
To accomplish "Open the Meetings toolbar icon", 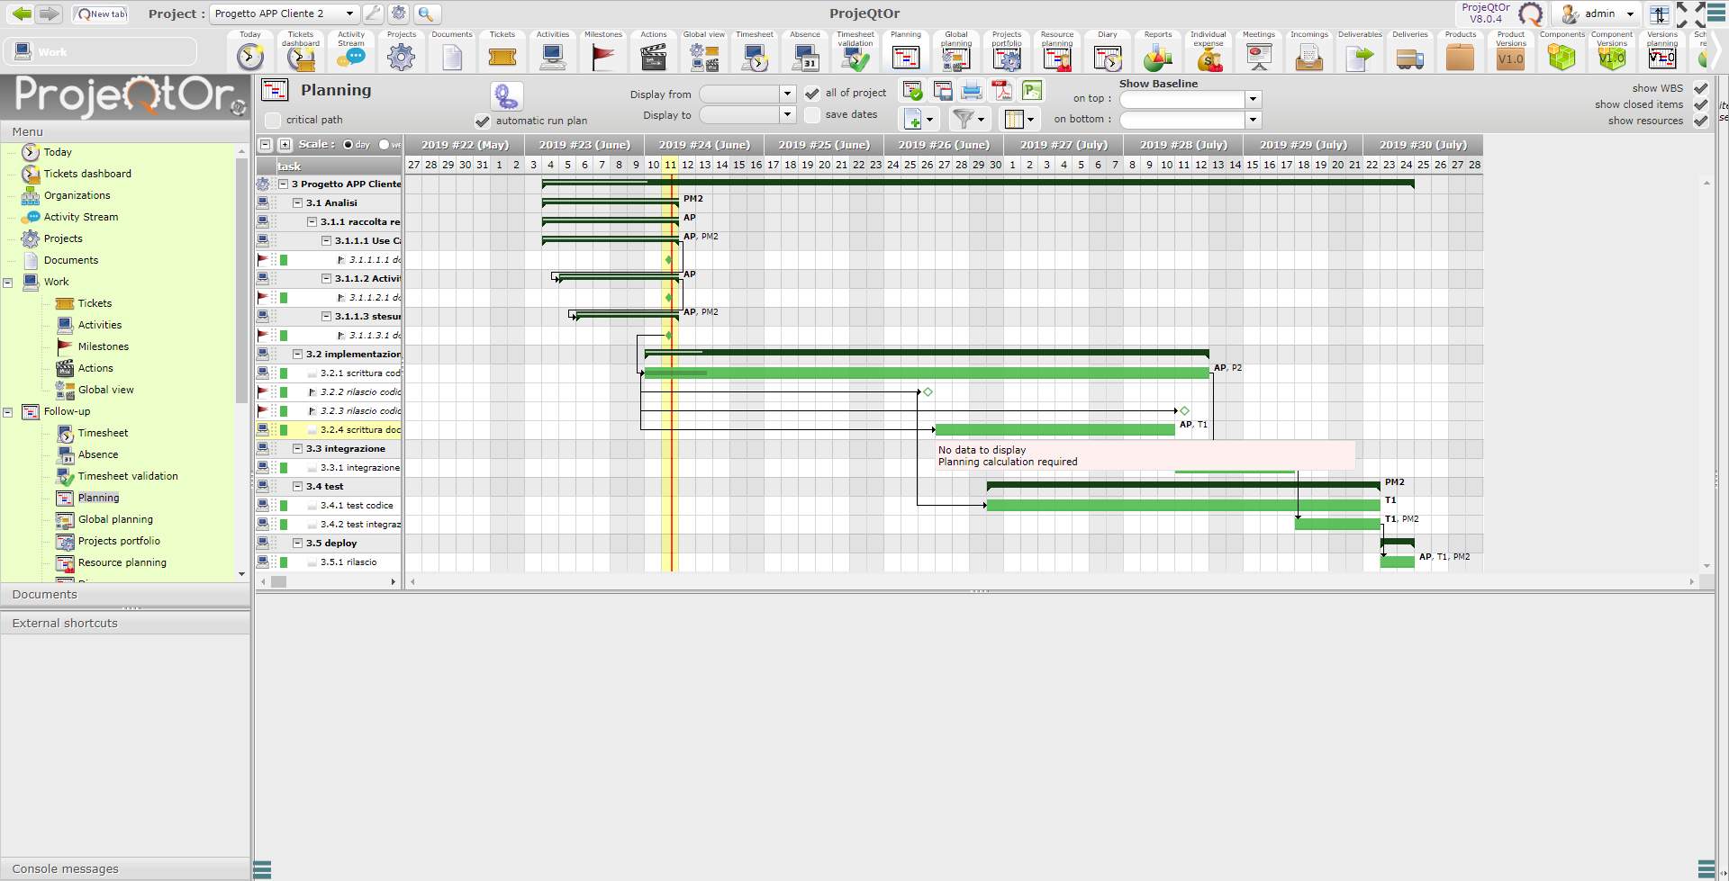I will pyautogui.click(x=1258, y=58).
